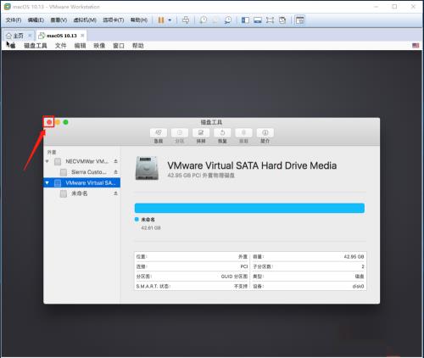
Task: Revert to snapshot icon in VMware toolbar
Action: (215, 20)
